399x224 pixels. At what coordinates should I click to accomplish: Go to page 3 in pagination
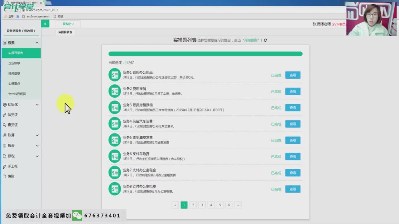click(202, 205)
